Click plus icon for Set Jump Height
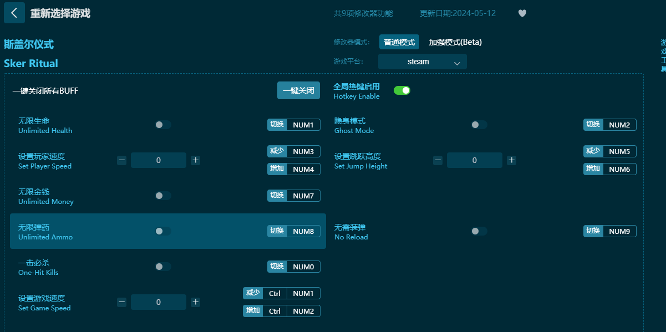The image size is (666, 332). (511, 160)
